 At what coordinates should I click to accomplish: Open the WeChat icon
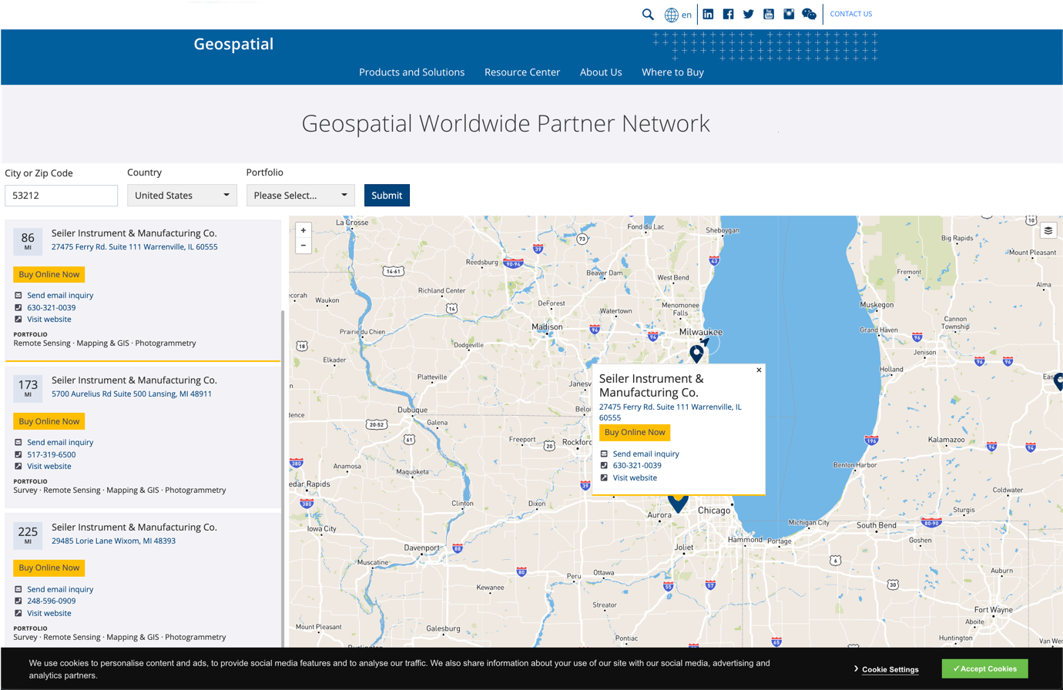pyautogui.click(x=809, y=14)
